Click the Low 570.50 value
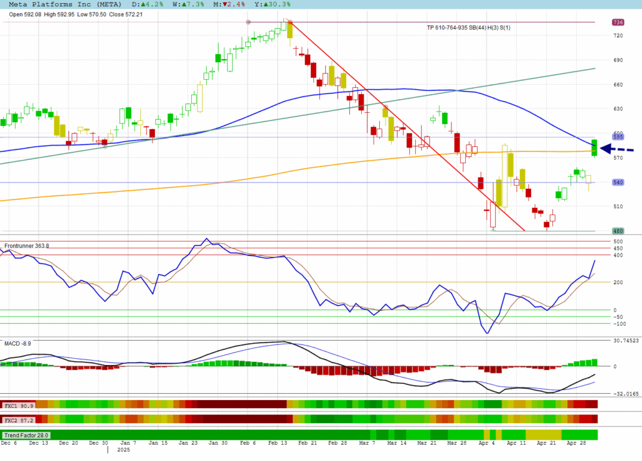This screenshot has width=642, height=461. coord(92,14)
